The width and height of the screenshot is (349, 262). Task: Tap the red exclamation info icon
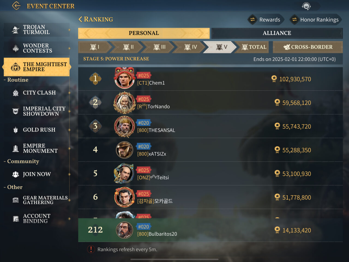91,249
